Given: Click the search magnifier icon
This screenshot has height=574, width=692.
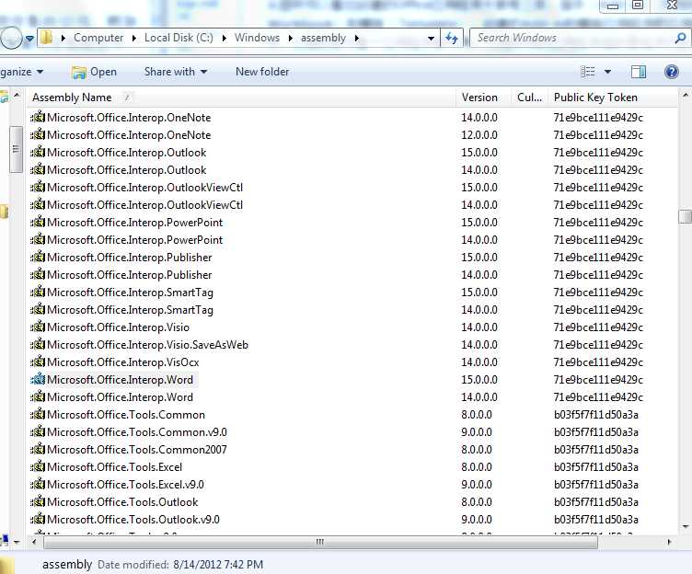Looking at the screenshot, I should point(680,39).
